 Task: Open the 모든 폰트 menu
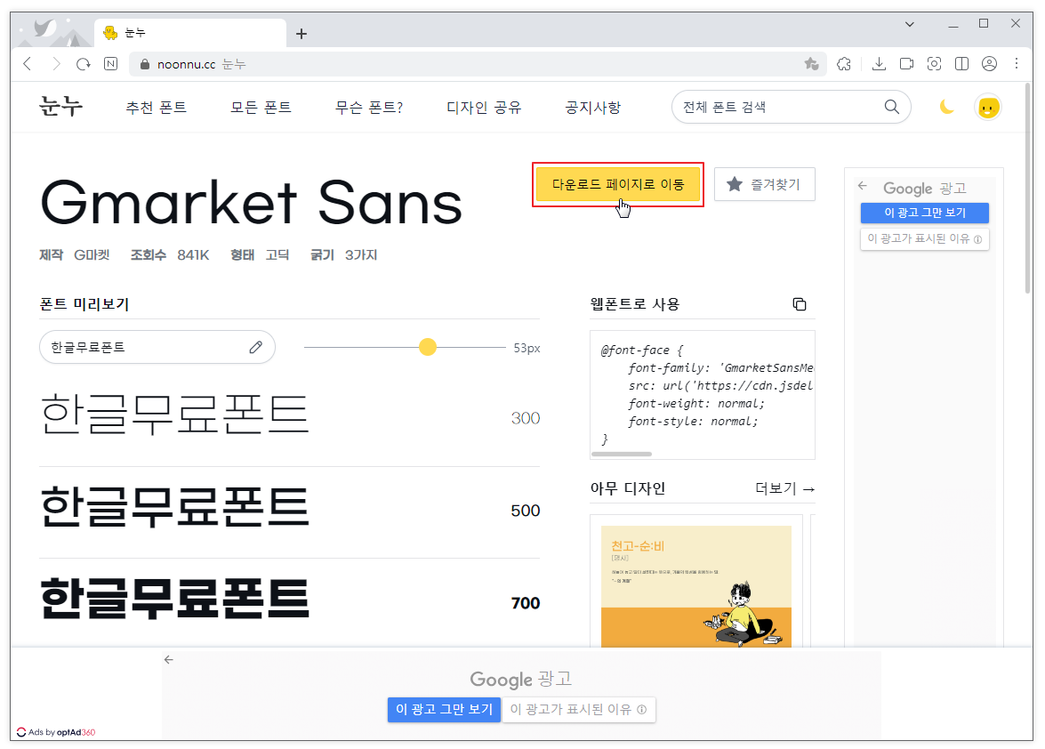click(261, 108)
